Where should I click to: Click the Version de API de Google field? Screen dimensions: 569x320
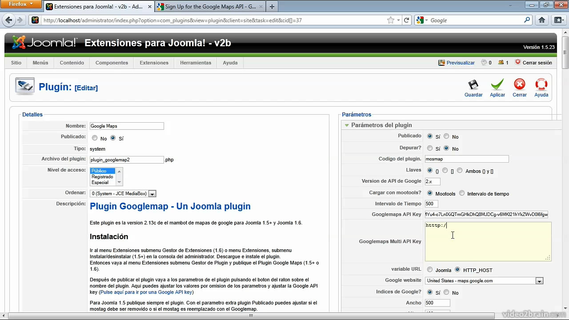pyautogui.click(x=433, y=181)
